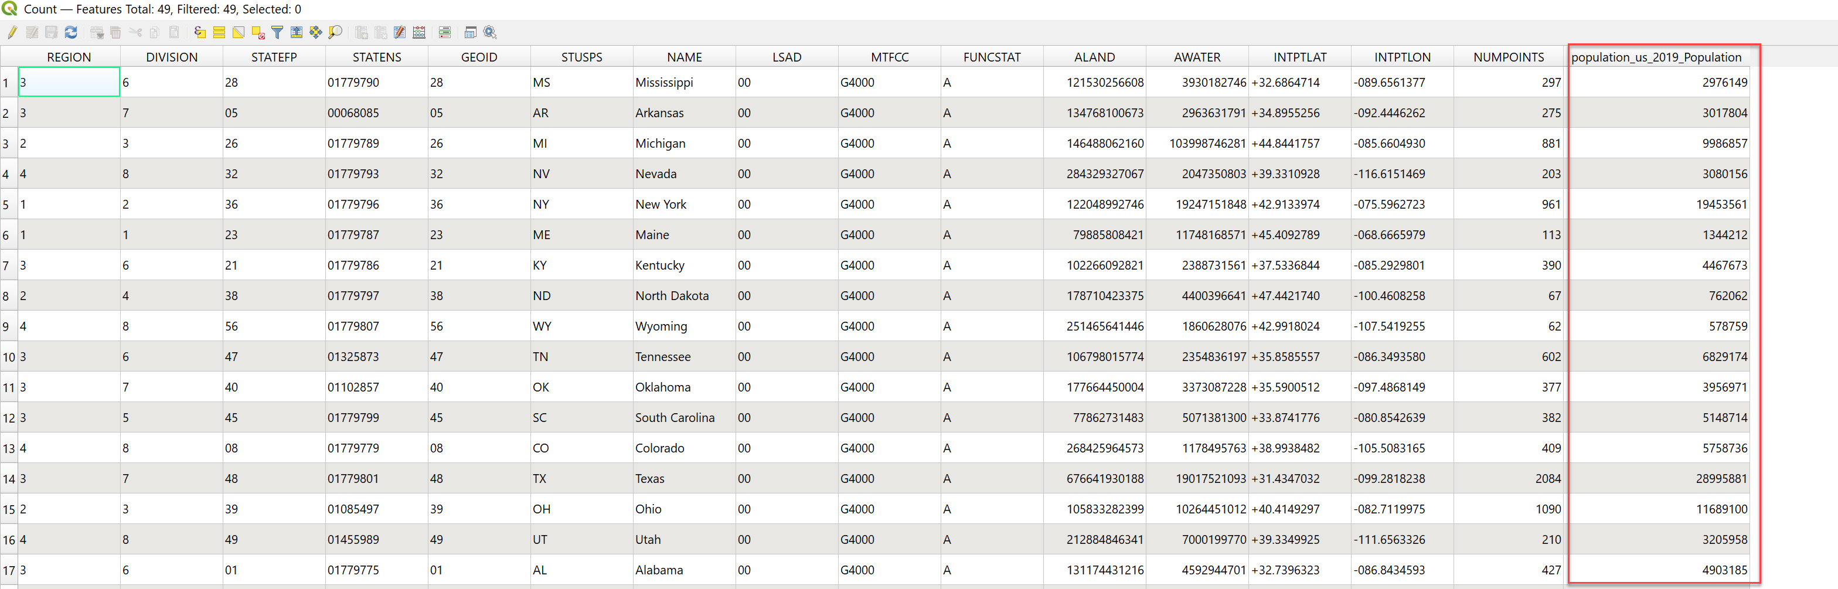This screenshot has width=1838, height=589.
Task: Click the multi edit mode icon
Action: point(32,32)
